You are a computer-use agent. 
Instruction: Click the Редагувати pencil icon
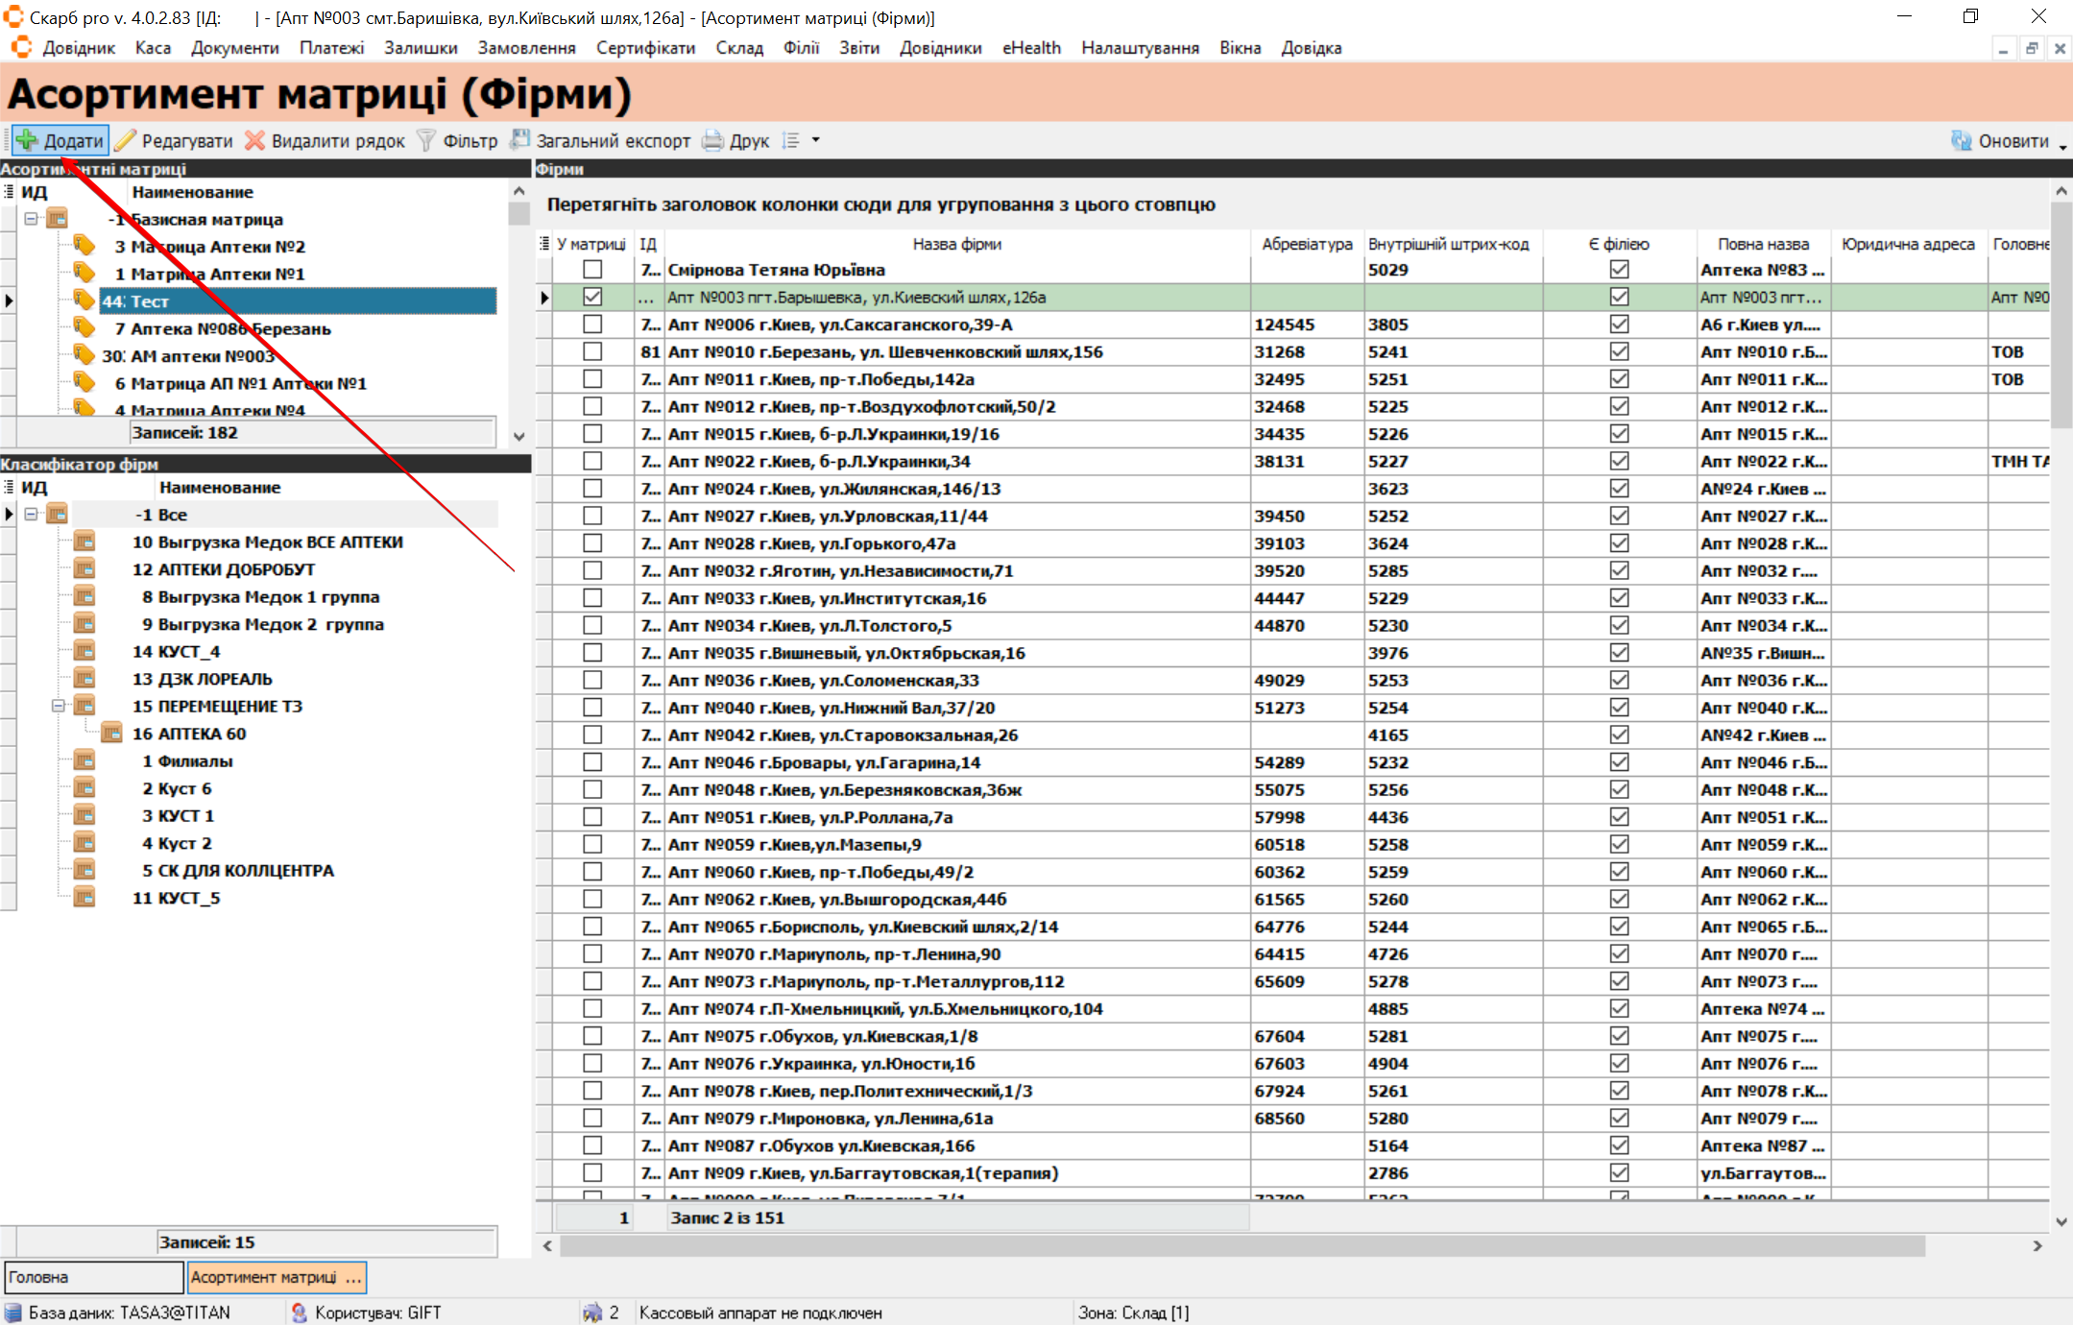click(126, 140)
